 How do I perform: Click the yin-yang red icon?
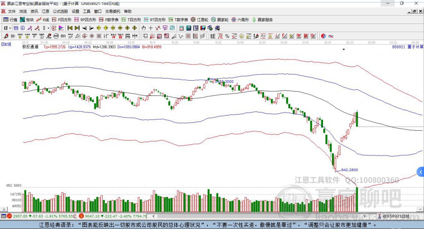click(x=323, y=36)
